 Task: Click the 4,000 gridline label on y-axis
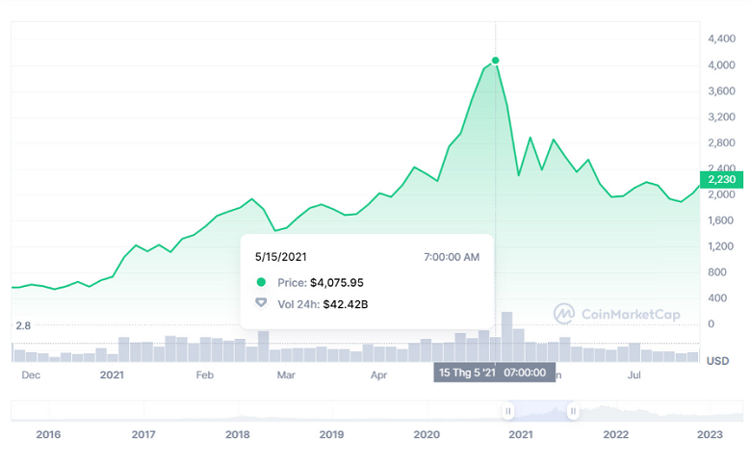click(x=721, y=65)
